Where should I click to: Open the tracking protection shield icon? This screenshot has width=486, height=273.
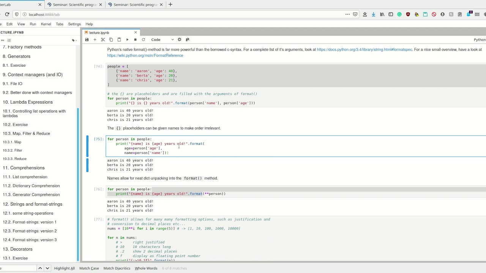pos(17,14)
